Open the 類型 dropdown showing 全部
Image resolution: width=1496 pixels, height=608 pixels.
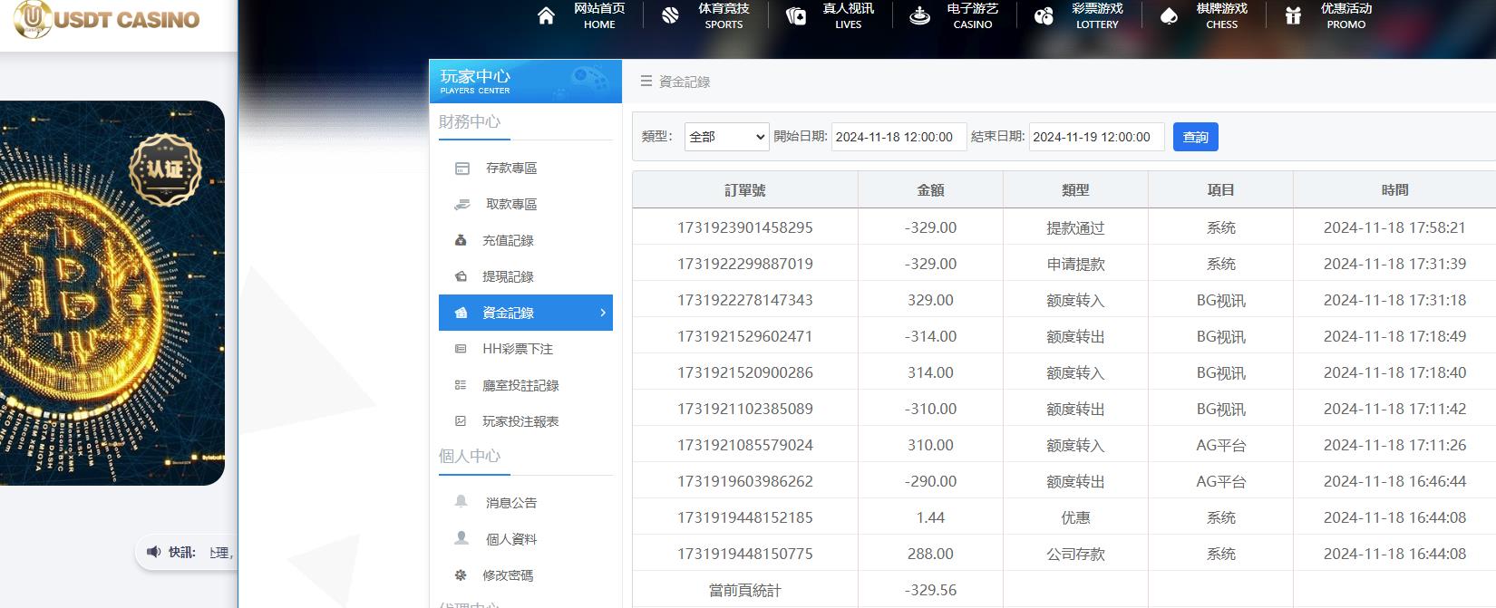pyautogui.click(x=726, y=137)
